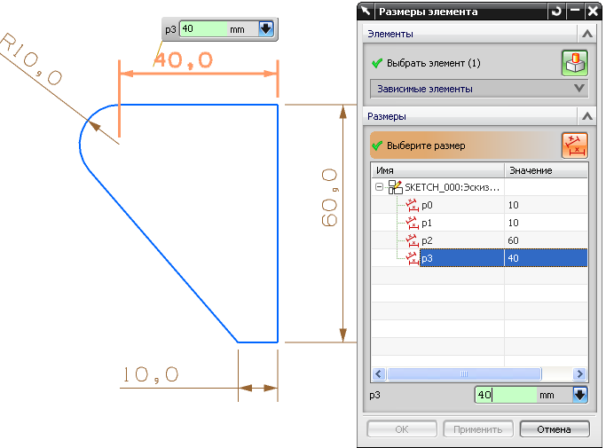Viewport: 606px width, 448px height.
Task: Open the floating p3 field dropdown arrow
Action: tap(266, 28)
